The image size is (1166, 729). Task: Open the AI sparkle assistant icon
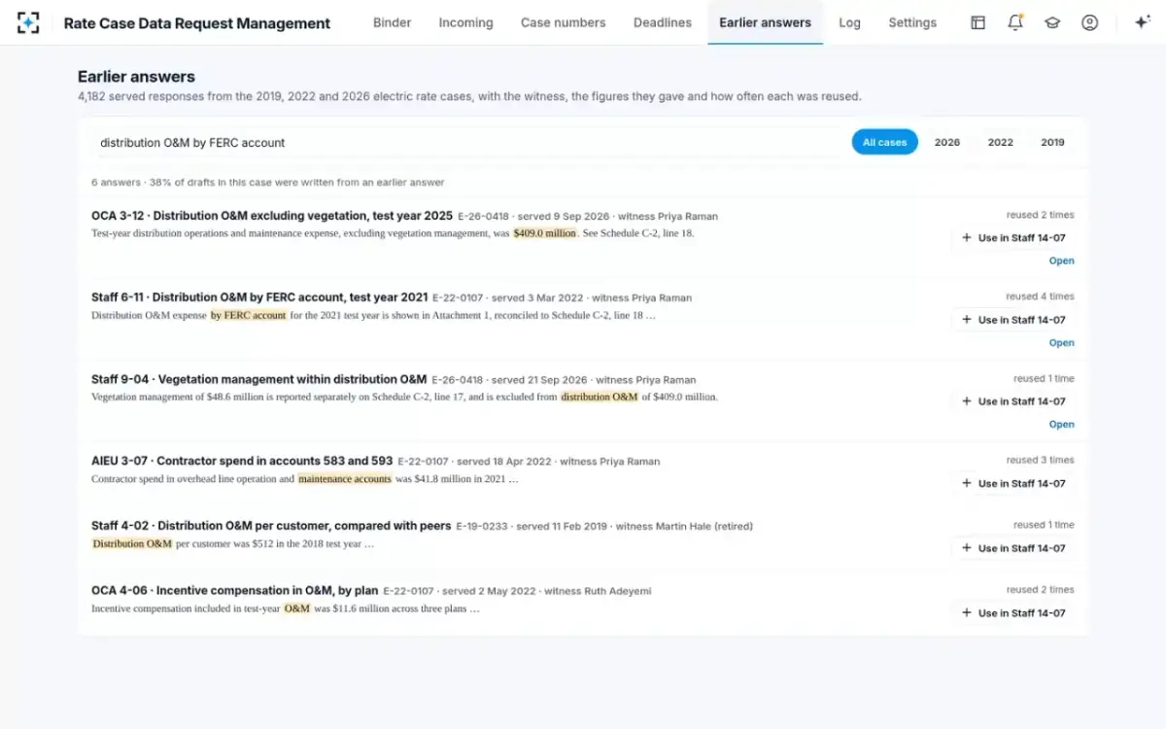click(1143, 22)
